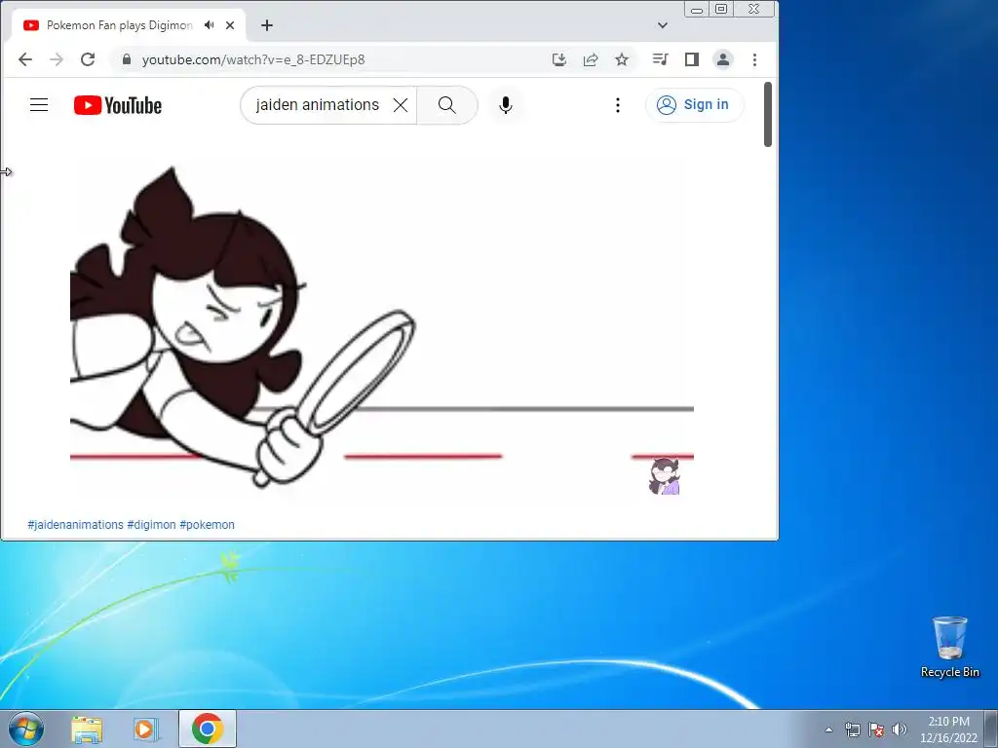Open the Windows Start menu
The height and width of the screenshot is (748, 998).
pyautogui.click(x=26, y=729)
